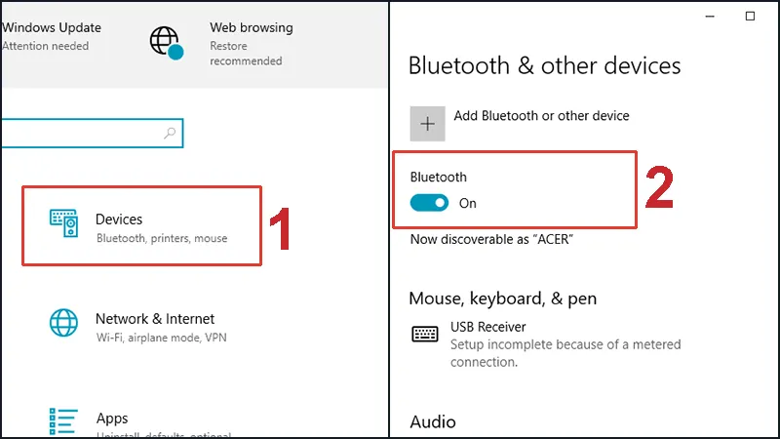Click the Windows Update attention needed tile
780x439 pixels.
51,36
